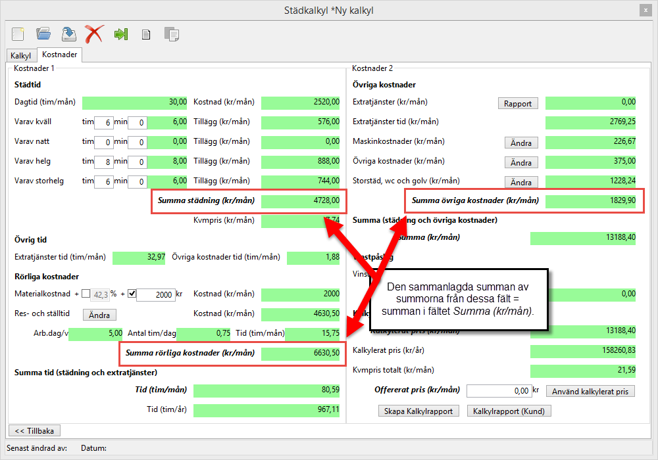Image resolution: width=658 pixels, height=460 pixels.
Task: Delete the calculation with the red X icon
Action: point(94,34)
